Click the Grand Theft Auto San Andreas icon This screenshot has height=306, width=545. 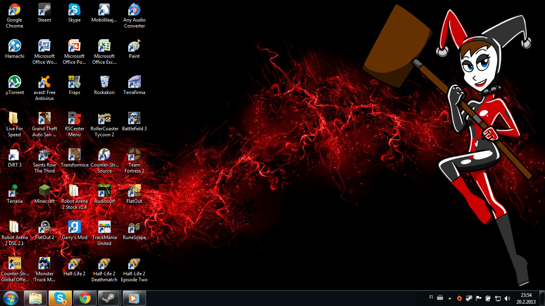[x=44, y=125]
